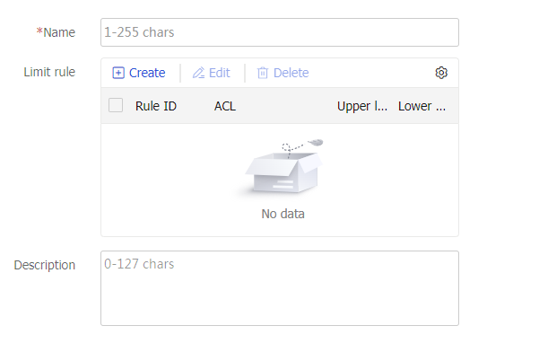Click the Edit button text
This screenshot has height=361, width=539.
pos(220,73)
